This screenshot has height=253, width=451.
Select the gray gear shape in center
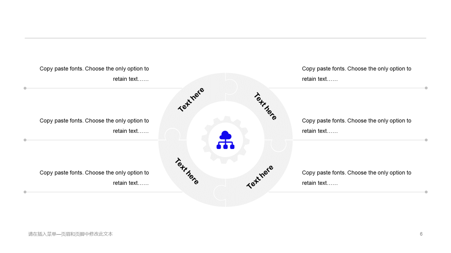tap(225, 140)
